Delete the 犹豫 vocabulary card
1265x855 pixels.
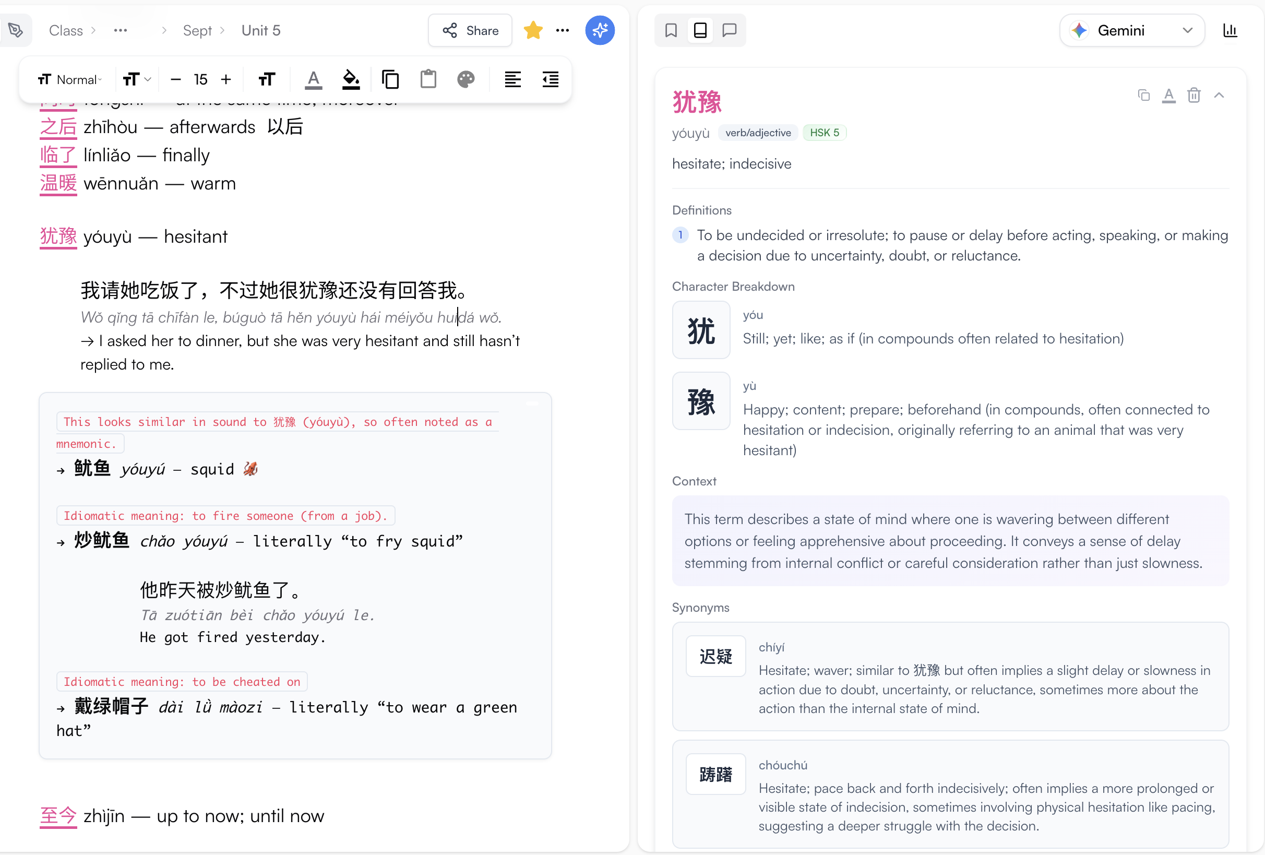pos(1194,95)
